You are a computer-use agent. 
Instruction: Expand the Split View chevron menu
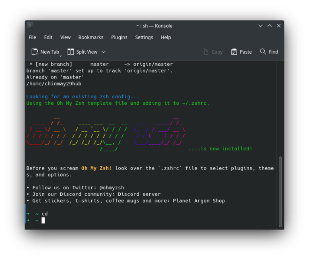click(103, 52)
